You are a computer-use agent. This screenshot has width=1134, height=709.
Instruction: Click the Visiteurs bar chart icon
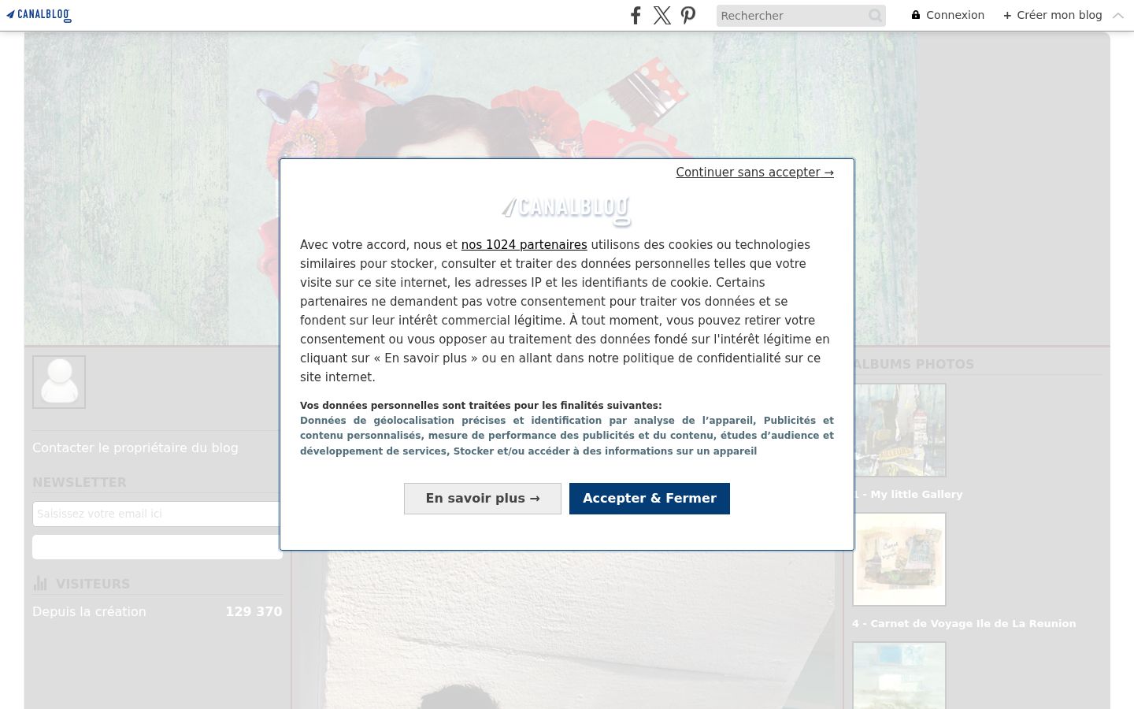coord(40,584)
